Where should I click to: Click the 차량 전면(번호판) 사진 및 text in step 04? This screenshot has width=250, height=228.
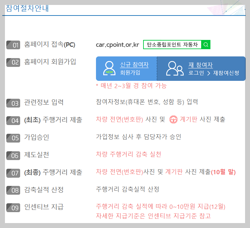(130, 119)
